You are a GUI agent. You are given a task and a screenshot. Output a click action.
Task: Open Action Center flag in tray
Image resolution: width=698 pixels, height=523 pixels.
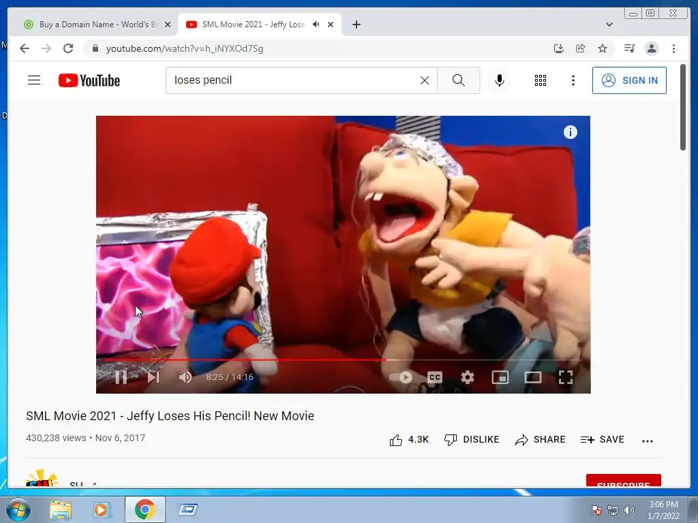tap(596, 509)
